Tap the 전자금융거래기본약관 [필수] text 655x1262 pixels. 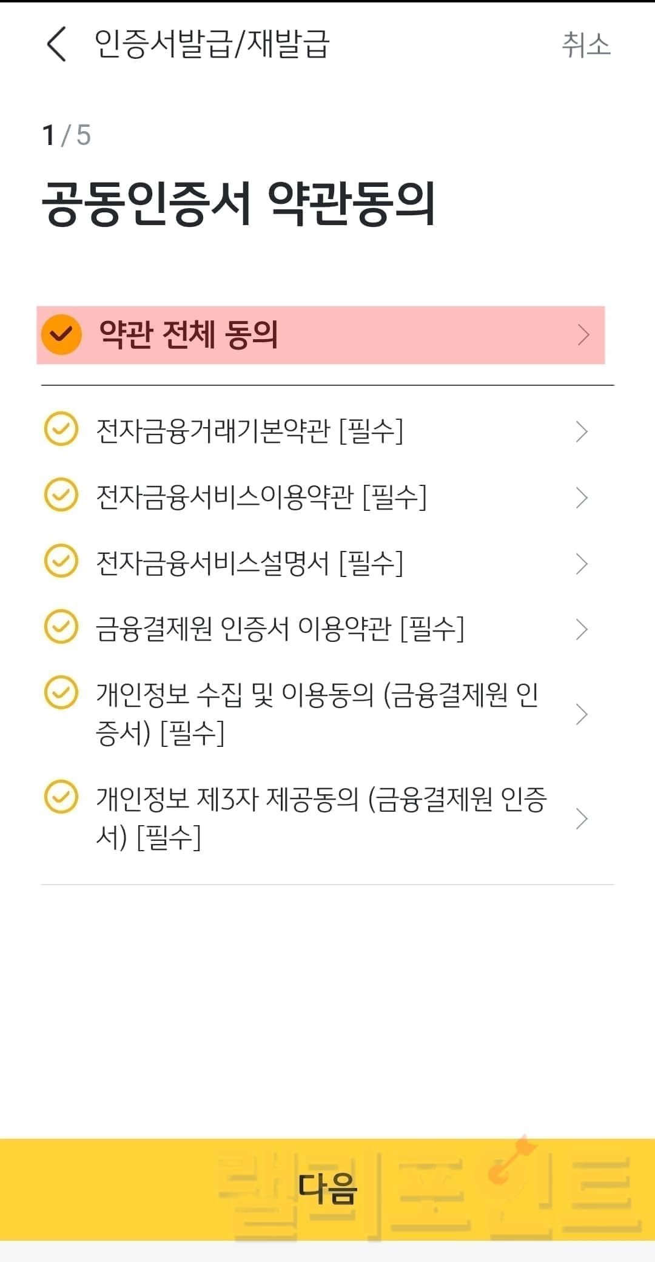[249, 431]
